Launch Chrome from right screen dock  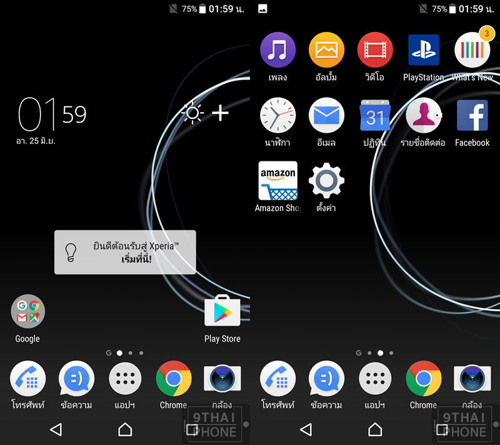pos(424,379)
